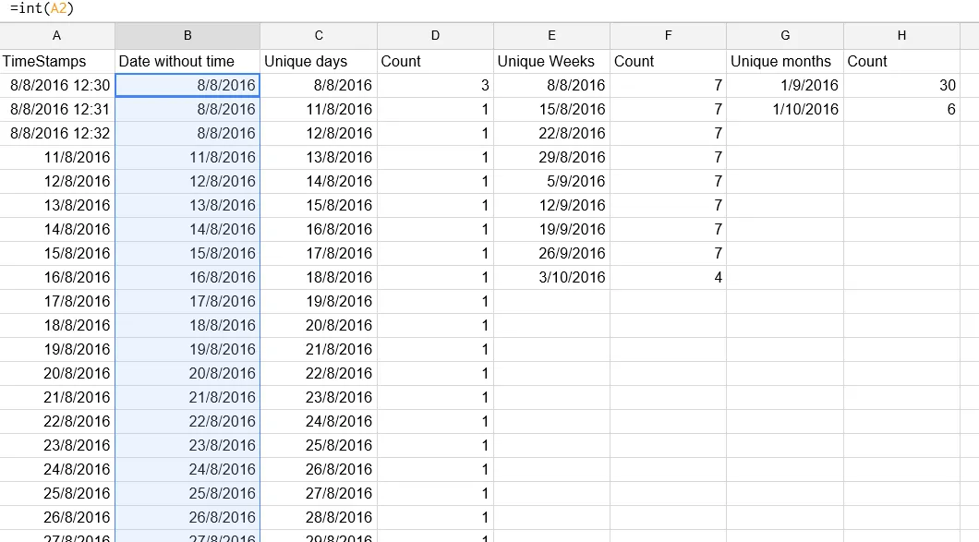The height and width of the screenshot is (542, 979).
Task: Click cell with timestamp 8/8/2016 12:31
Action: tap(57, 109)
